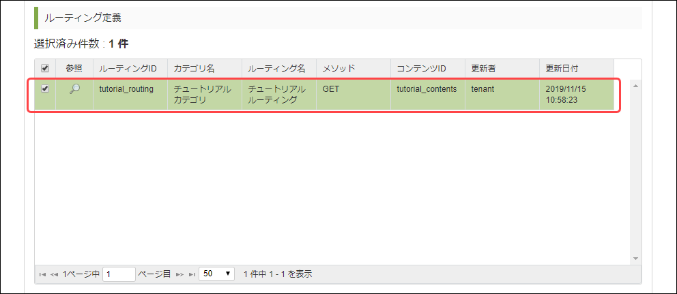
Task: Sort by メソッド column header
Action: [x=354, y=68]
